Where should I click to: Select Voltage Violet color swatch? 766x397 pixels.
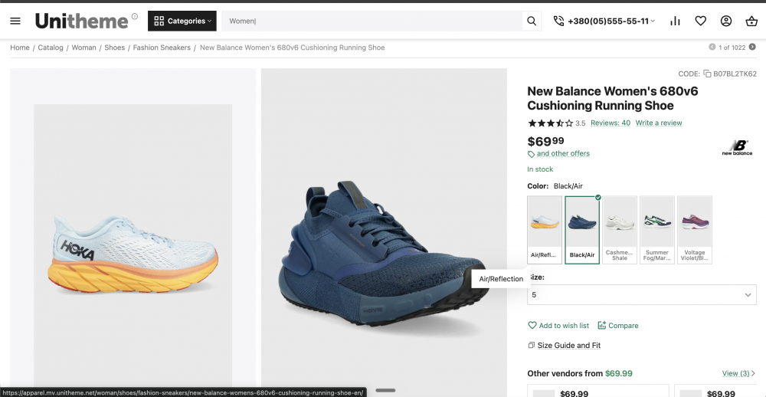pos(695,230)
